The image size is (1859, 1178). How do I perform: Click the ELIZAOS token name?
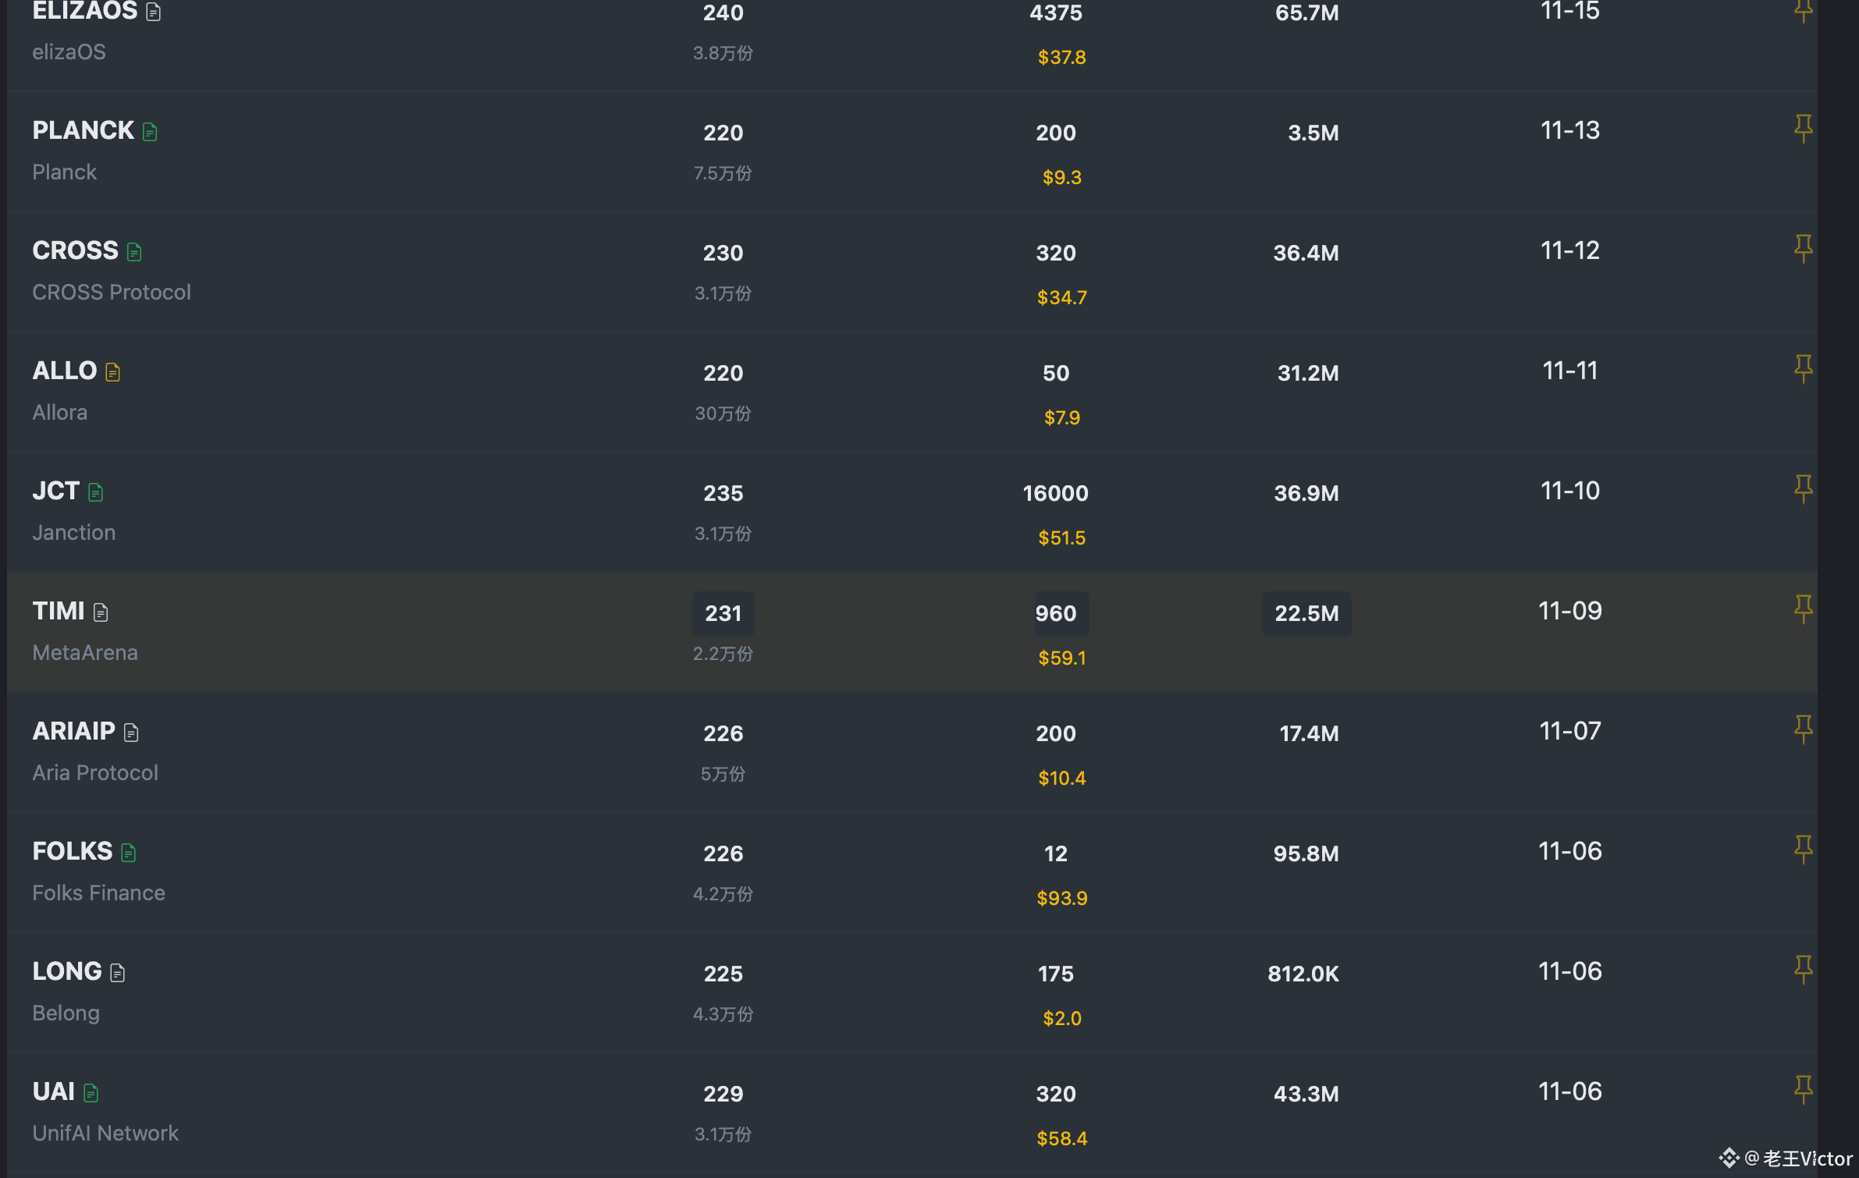coord(85,11)
